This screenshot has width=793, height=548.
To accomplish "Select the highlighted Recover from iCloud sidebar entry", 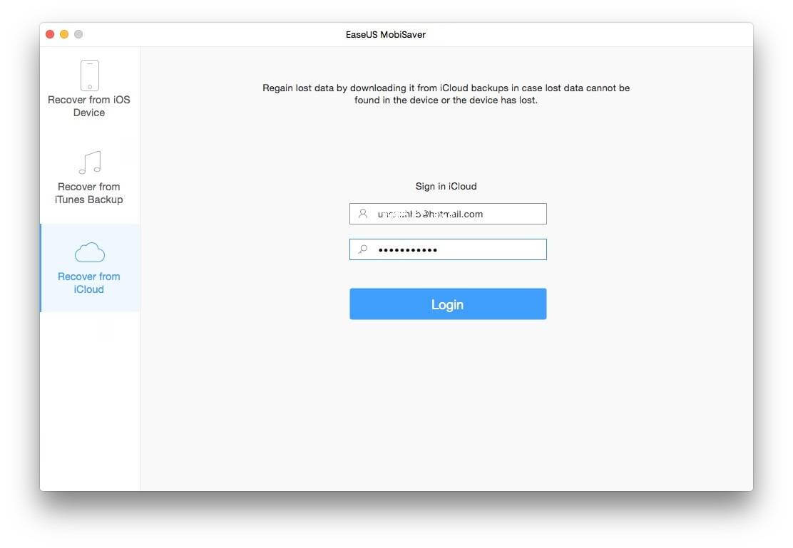I will pyautogui.click(x=88, y=267).
